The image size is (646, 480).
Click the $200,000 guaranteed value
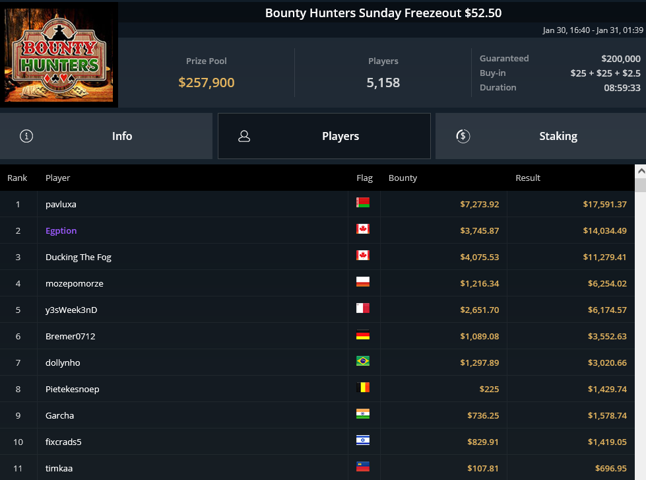621,59
